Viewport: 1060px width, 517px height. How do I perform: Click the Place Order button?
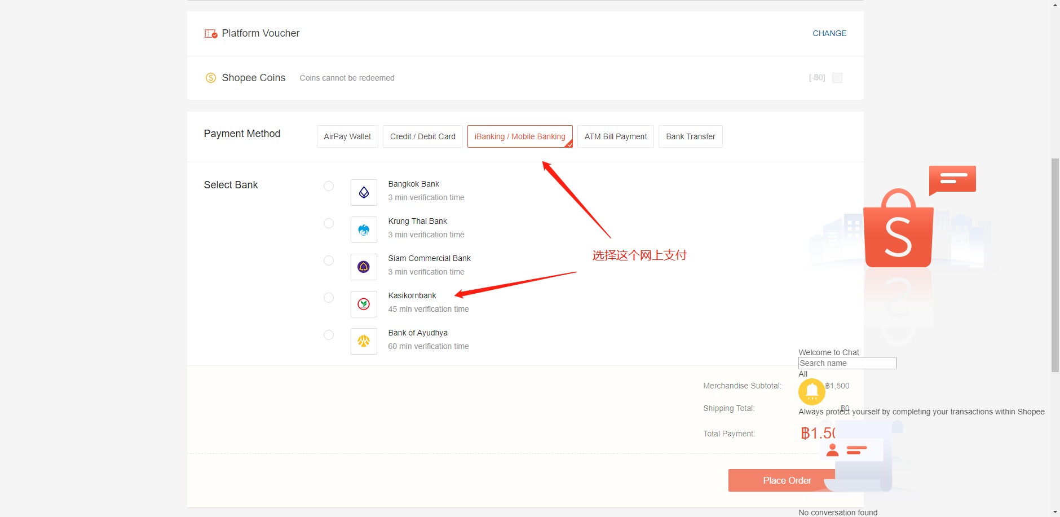[x=787, y=480]
